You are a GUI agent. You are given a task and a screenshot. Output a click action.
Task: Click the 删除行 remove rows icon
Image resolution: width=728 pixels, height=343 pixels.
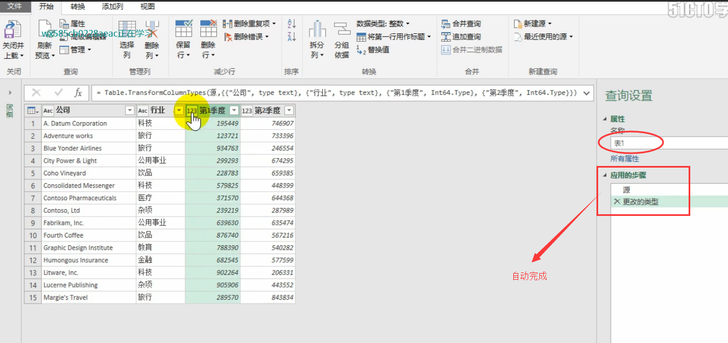click(x=208, y=29)
